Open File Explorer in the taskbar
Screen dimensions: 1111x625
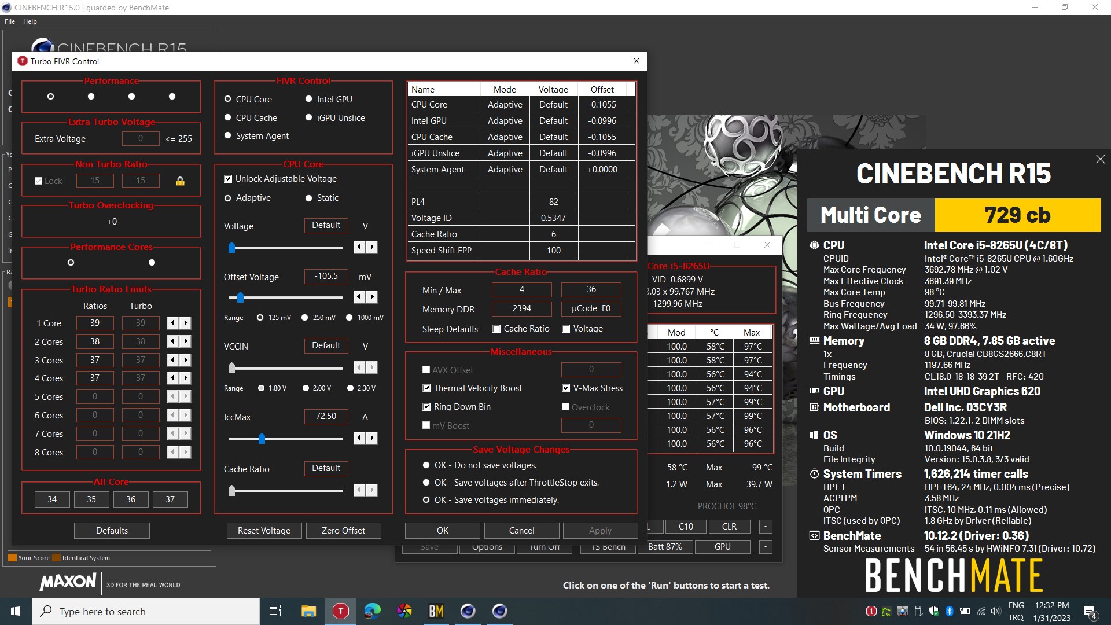coord(308,611)
